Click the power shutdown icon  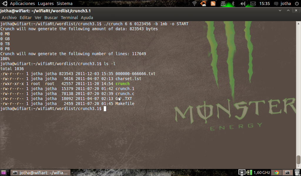click(x=297, y=4)
